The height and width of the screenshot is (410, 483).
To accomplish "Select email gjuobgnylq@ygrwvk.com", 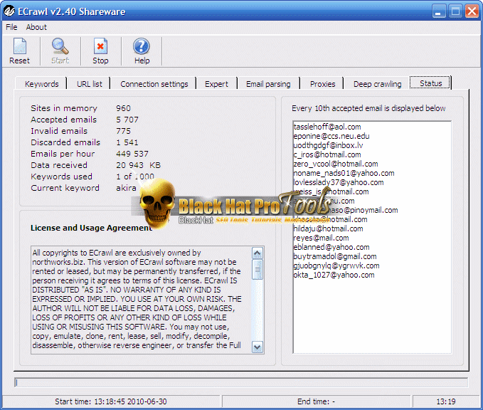I will point(336,266).
